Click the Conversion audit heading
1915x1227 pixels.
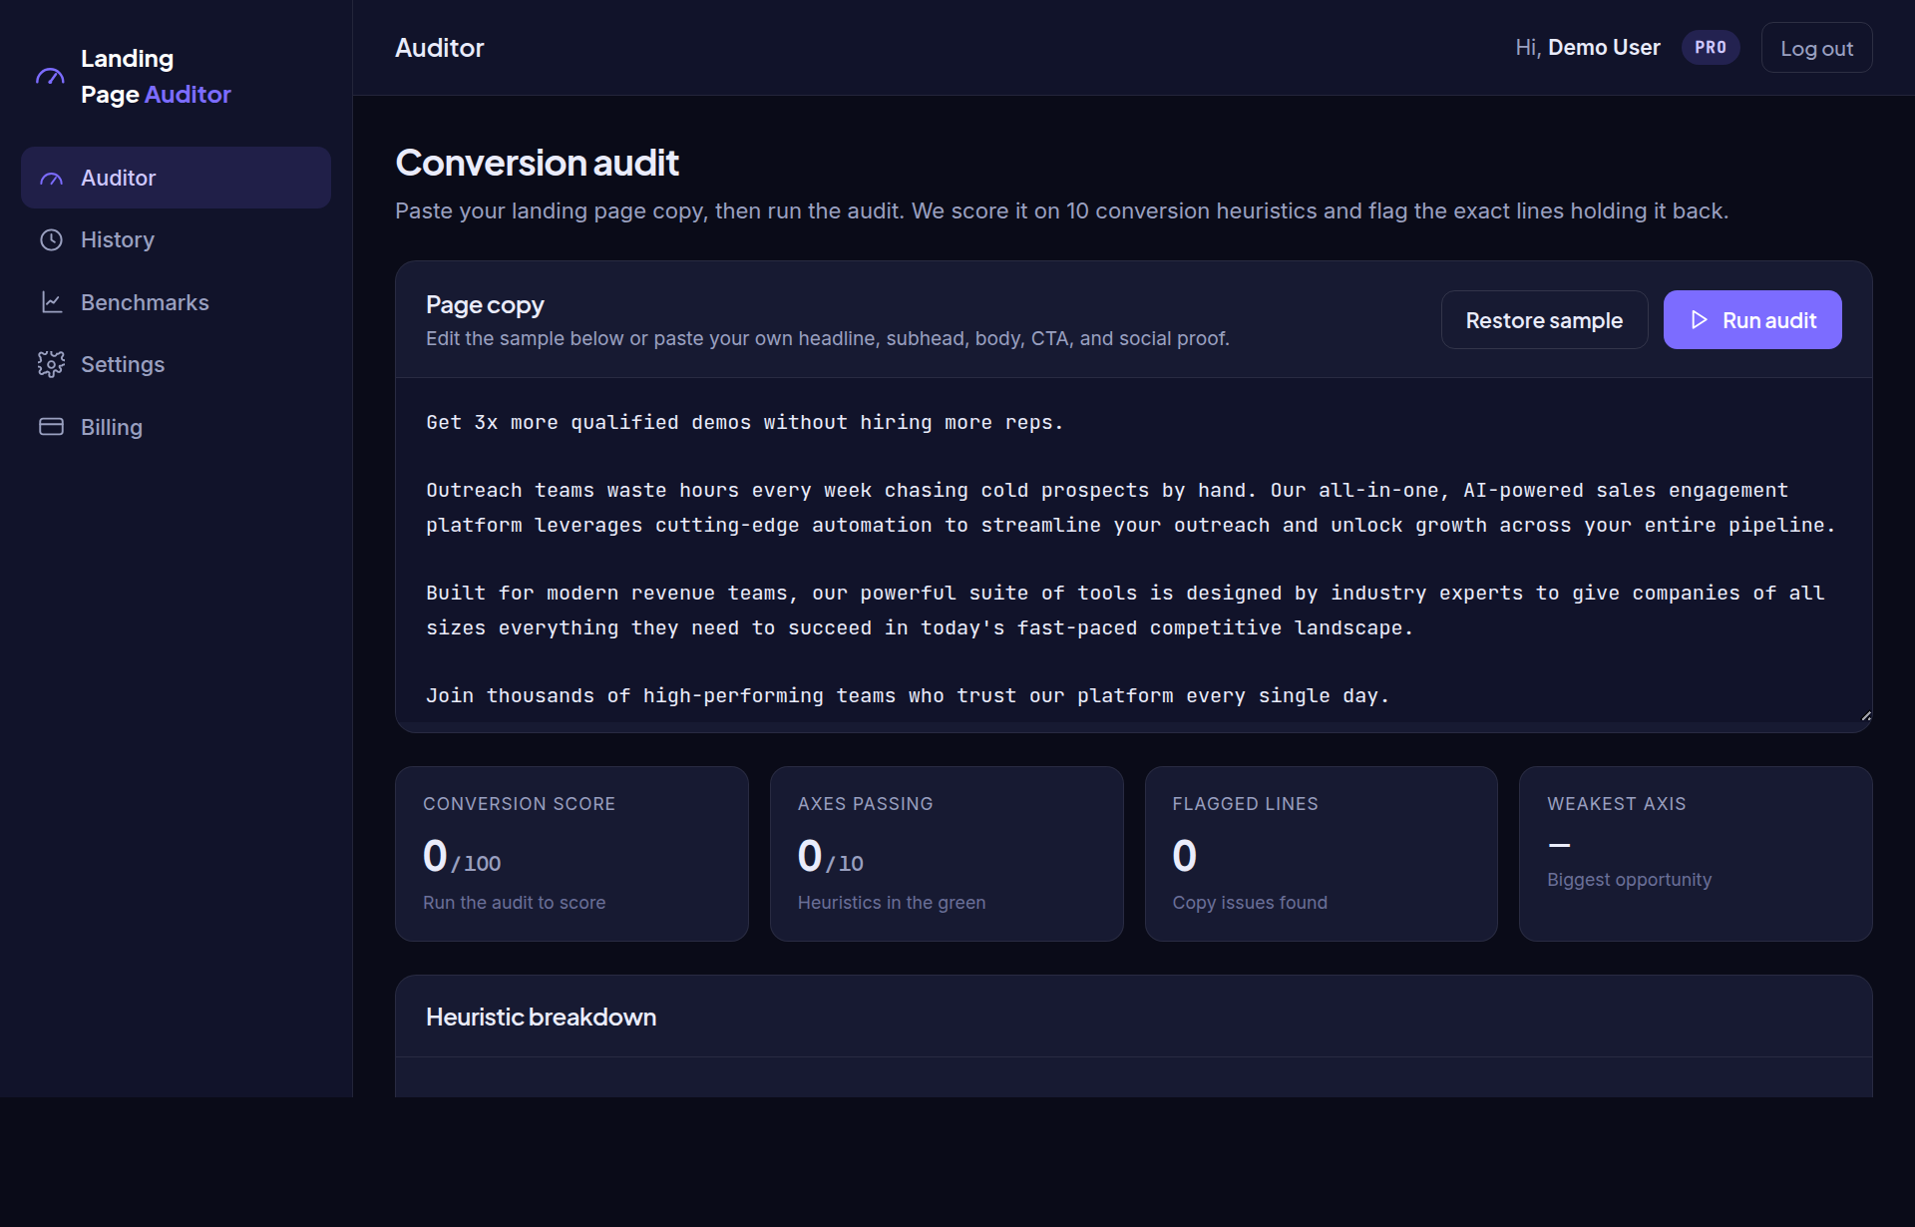[x=537, y=163]
